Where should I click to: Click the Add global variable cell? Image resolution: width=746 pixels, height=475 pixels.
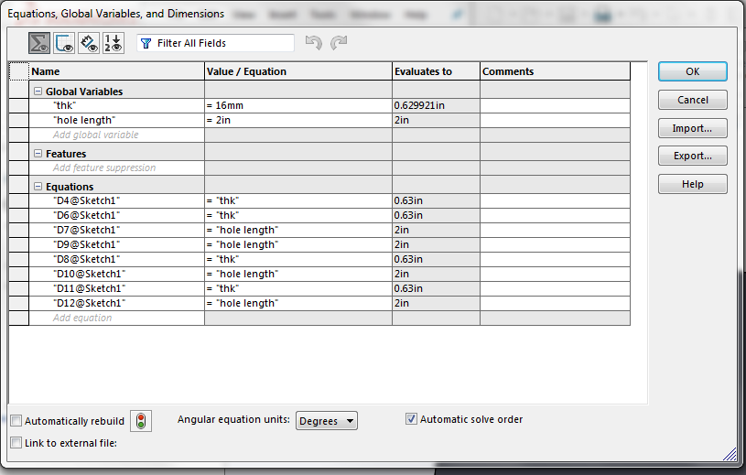[x=116, y=135]
